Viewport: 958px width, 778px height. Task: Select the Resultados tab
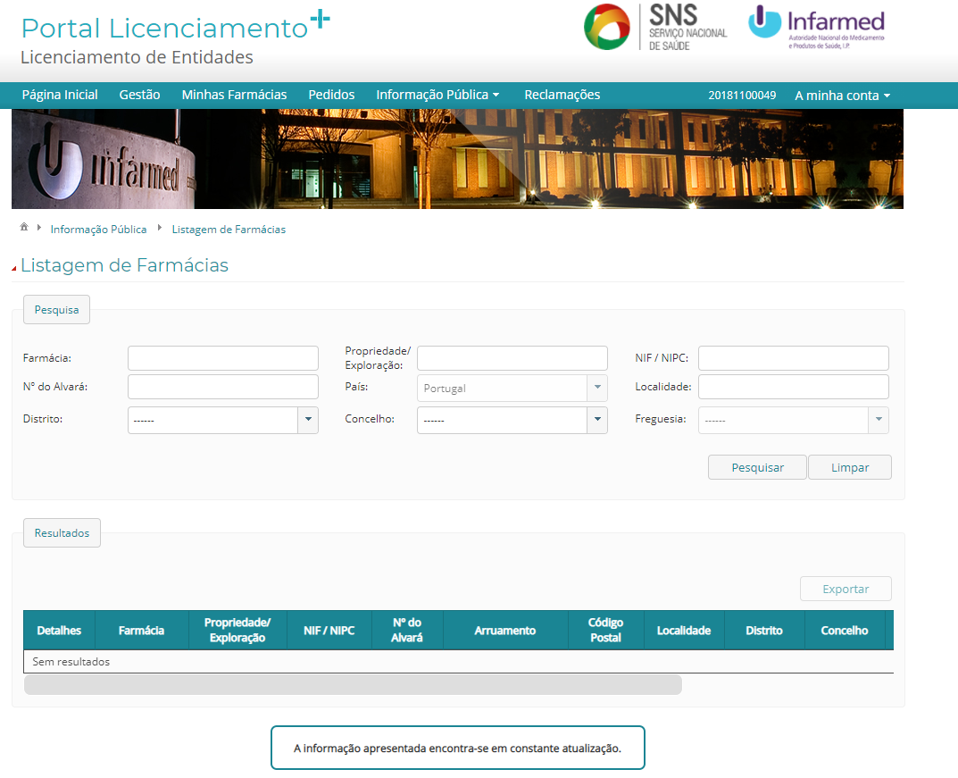click(62, 532)
